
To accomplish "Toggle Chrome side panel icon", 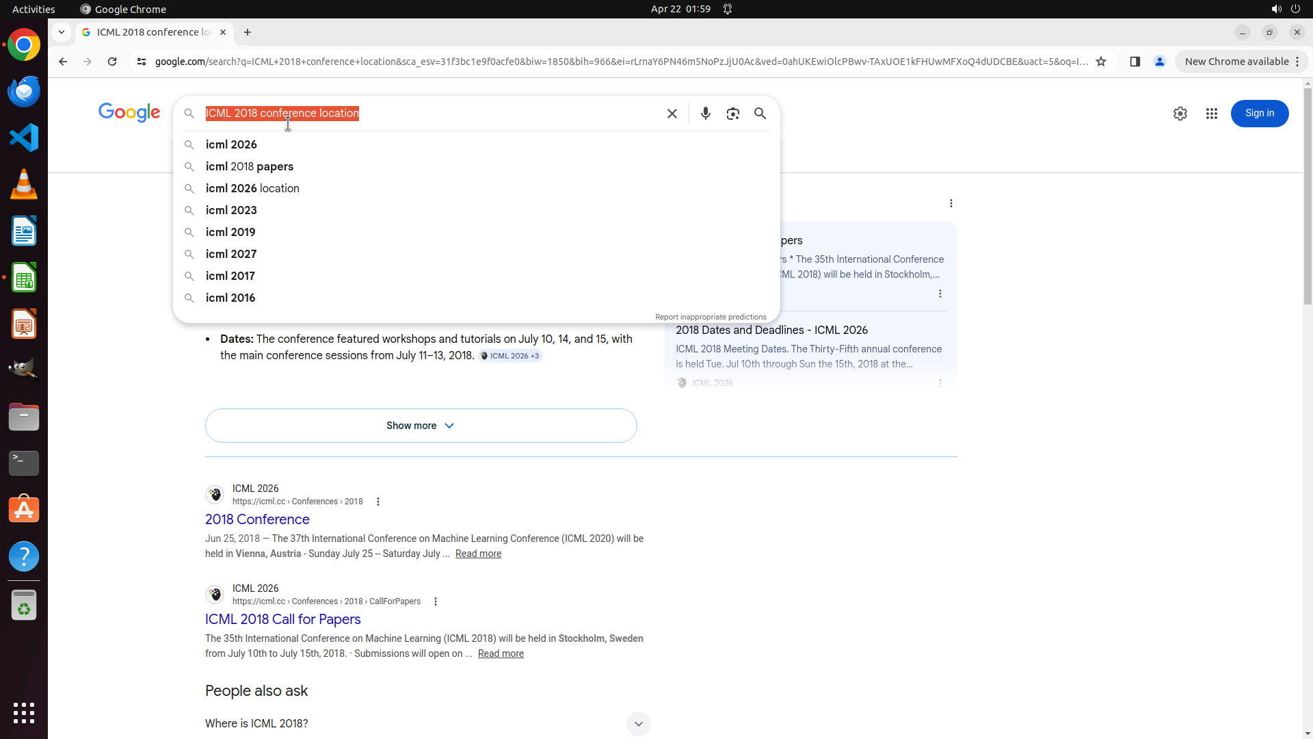I will 1135,62.
